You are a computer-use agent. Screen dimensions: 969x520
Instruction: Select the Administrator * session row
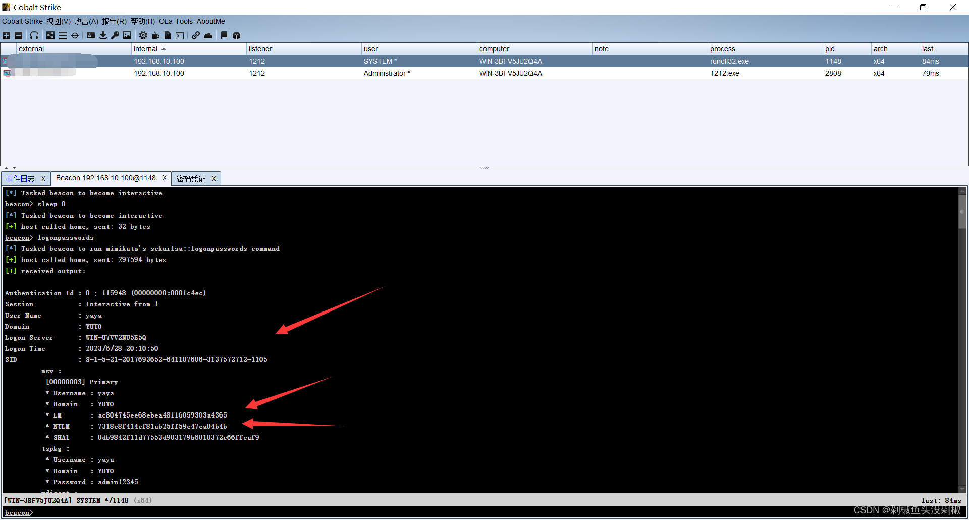[484, 73]
